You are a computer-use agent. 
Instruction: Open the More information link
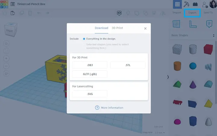109,108
